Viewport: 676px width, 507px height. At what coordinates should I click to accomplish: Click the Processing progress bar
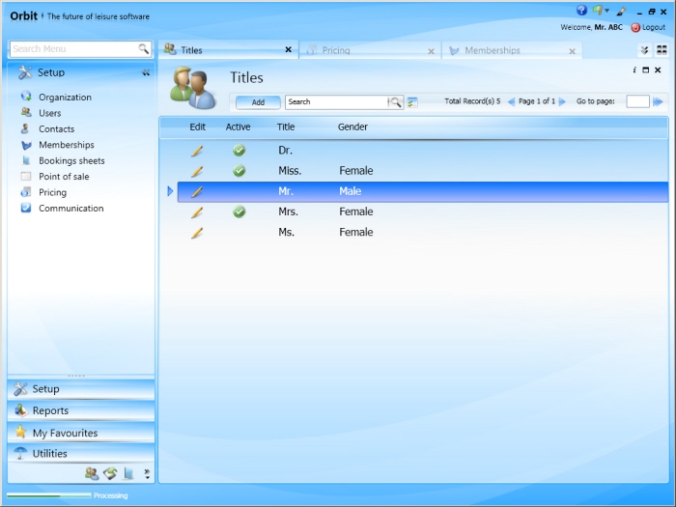pyautogui.click(x=48, y=495)
